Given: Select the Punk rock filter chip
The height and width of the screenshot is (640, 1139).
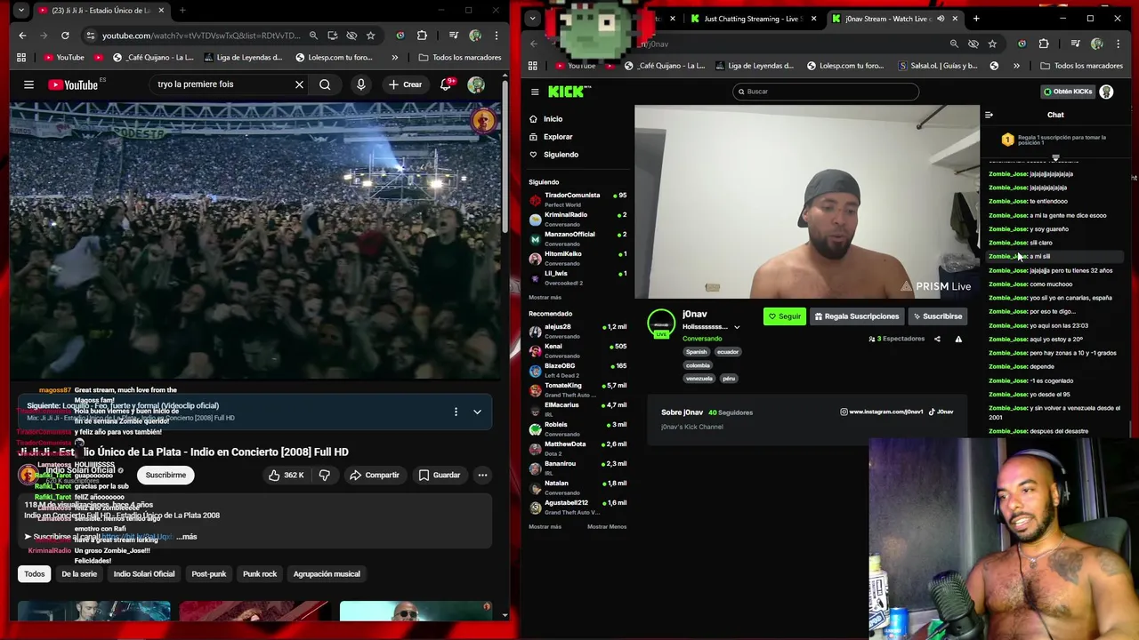Looking at the screenshot, I should (x=260, y=574).
